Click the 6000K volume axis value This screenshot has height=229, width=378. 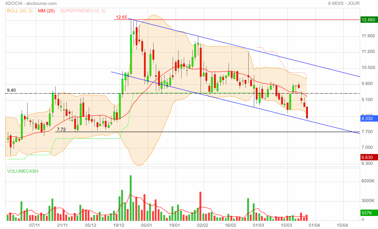[368, 181]
